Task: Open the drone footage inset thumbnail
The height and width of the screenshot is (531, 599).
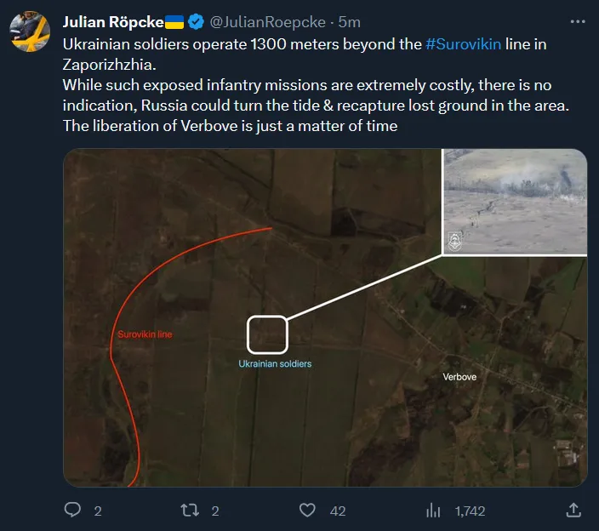Action: click(x=515, y=202)
